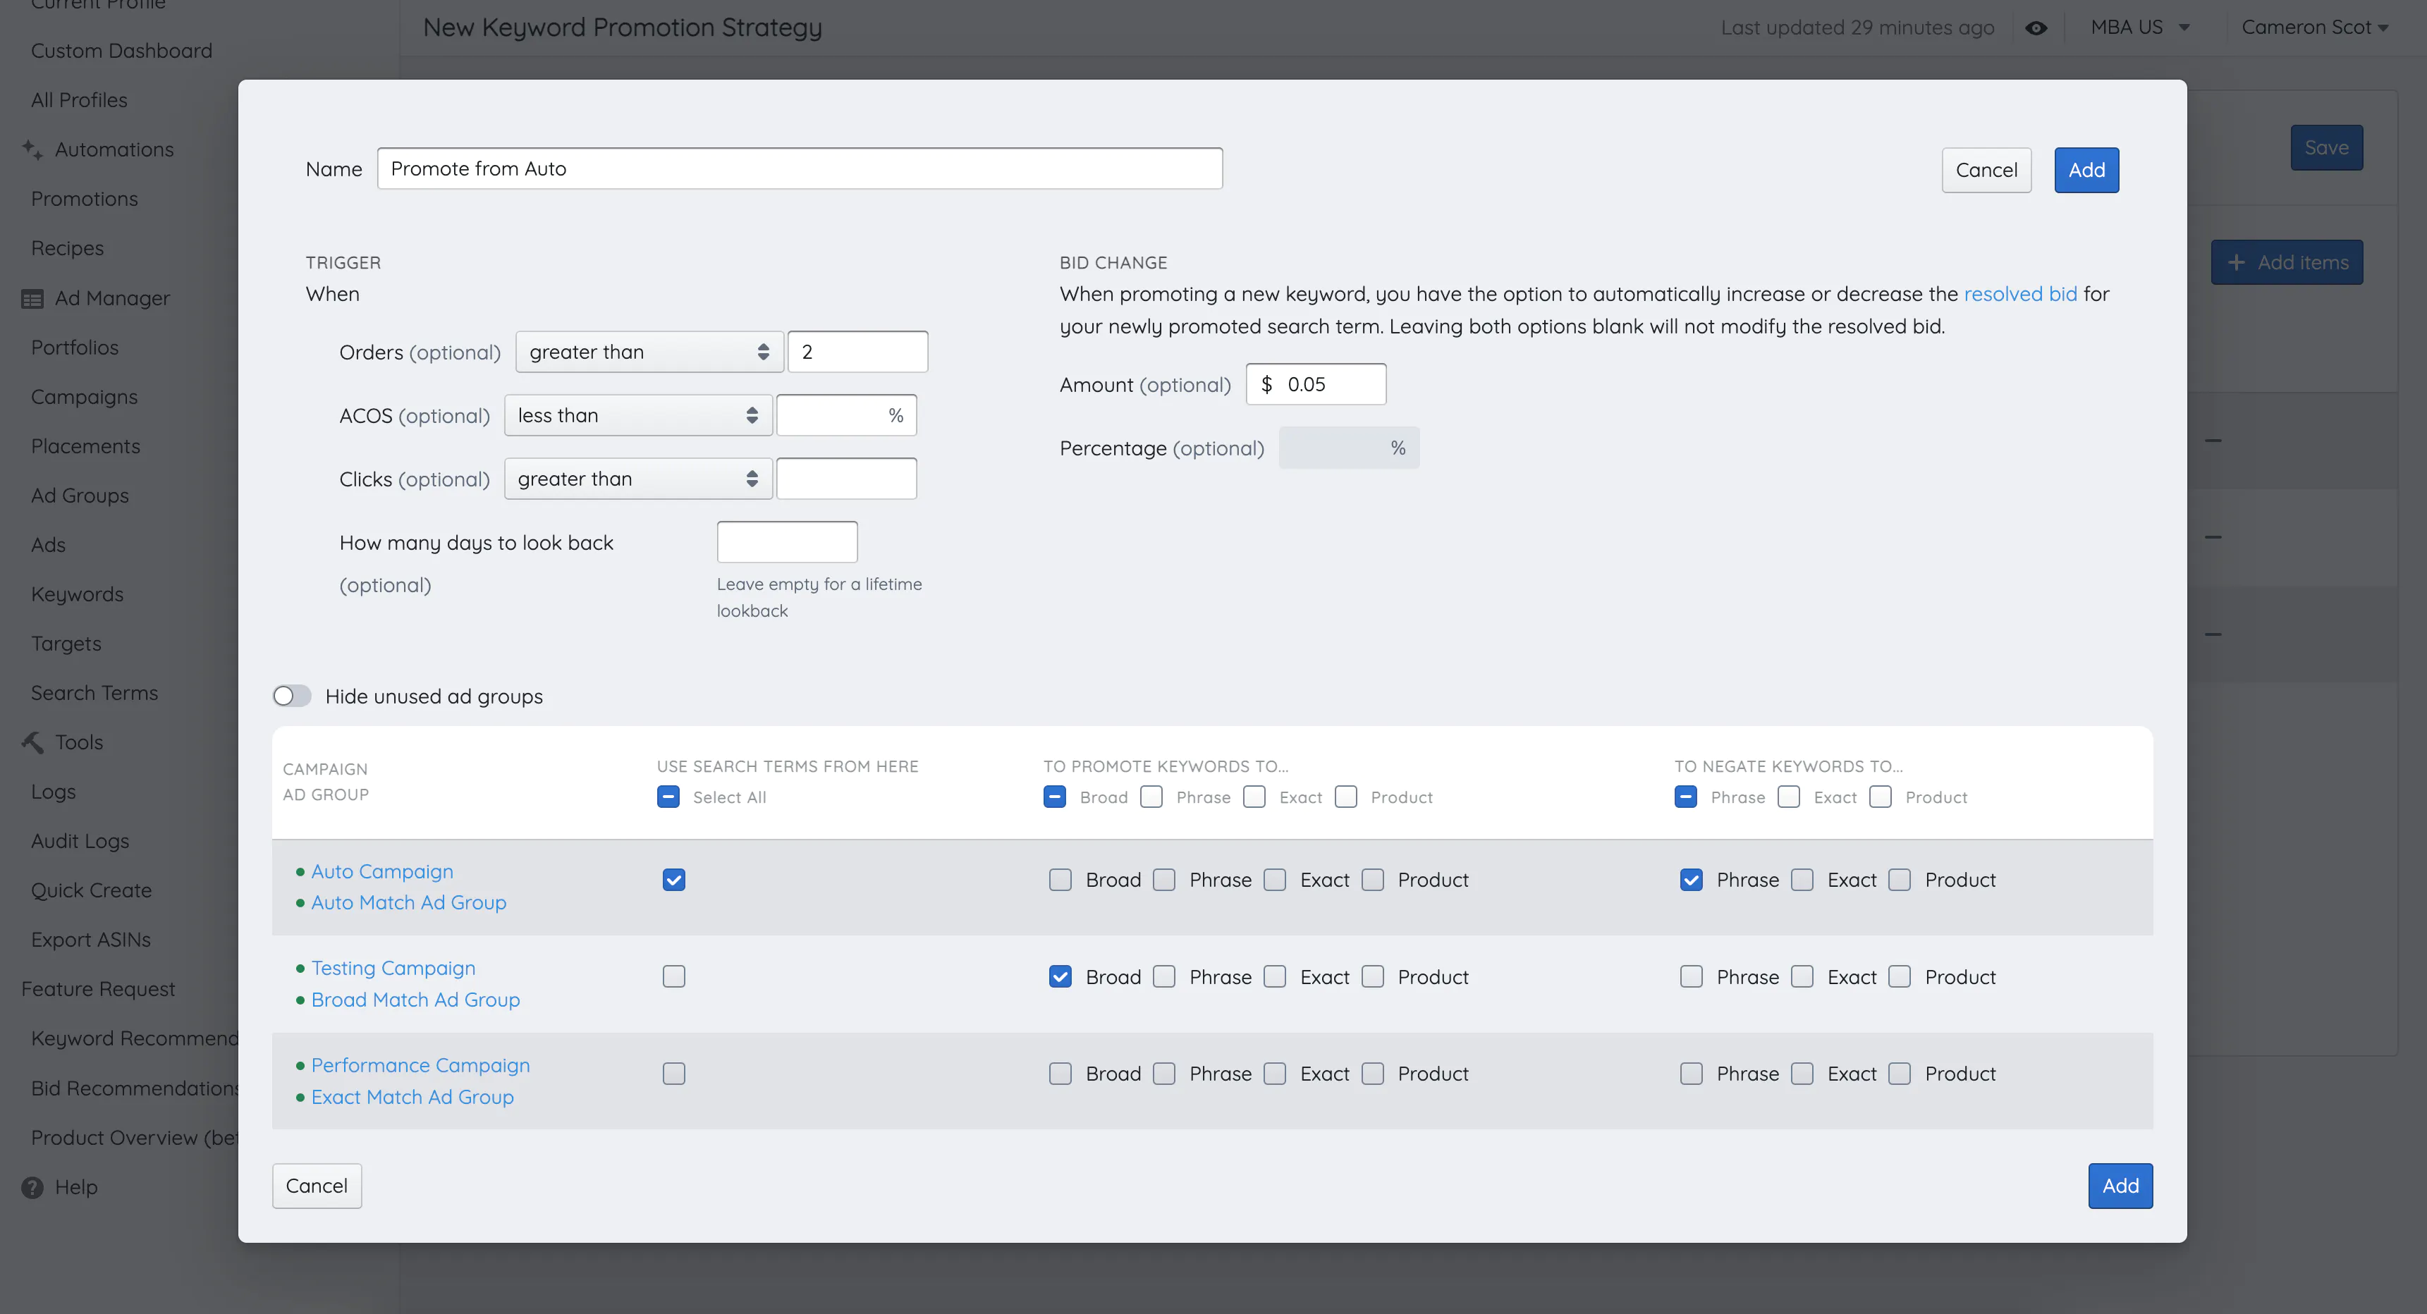The height and width of the screenshot is (1314, 2427).
Task: Open Audit Logs sidebar item
Action: click(x=80, y=841)
